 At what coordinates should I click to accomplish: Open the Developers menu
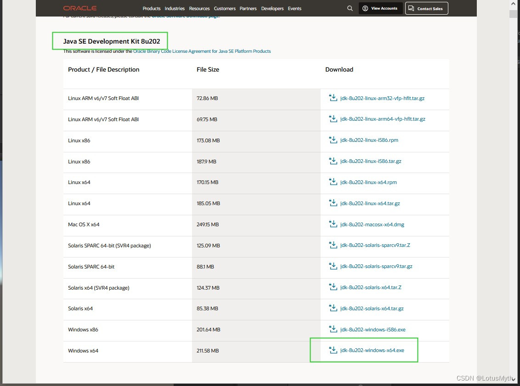pyautogui.click(x=272, y=8)
